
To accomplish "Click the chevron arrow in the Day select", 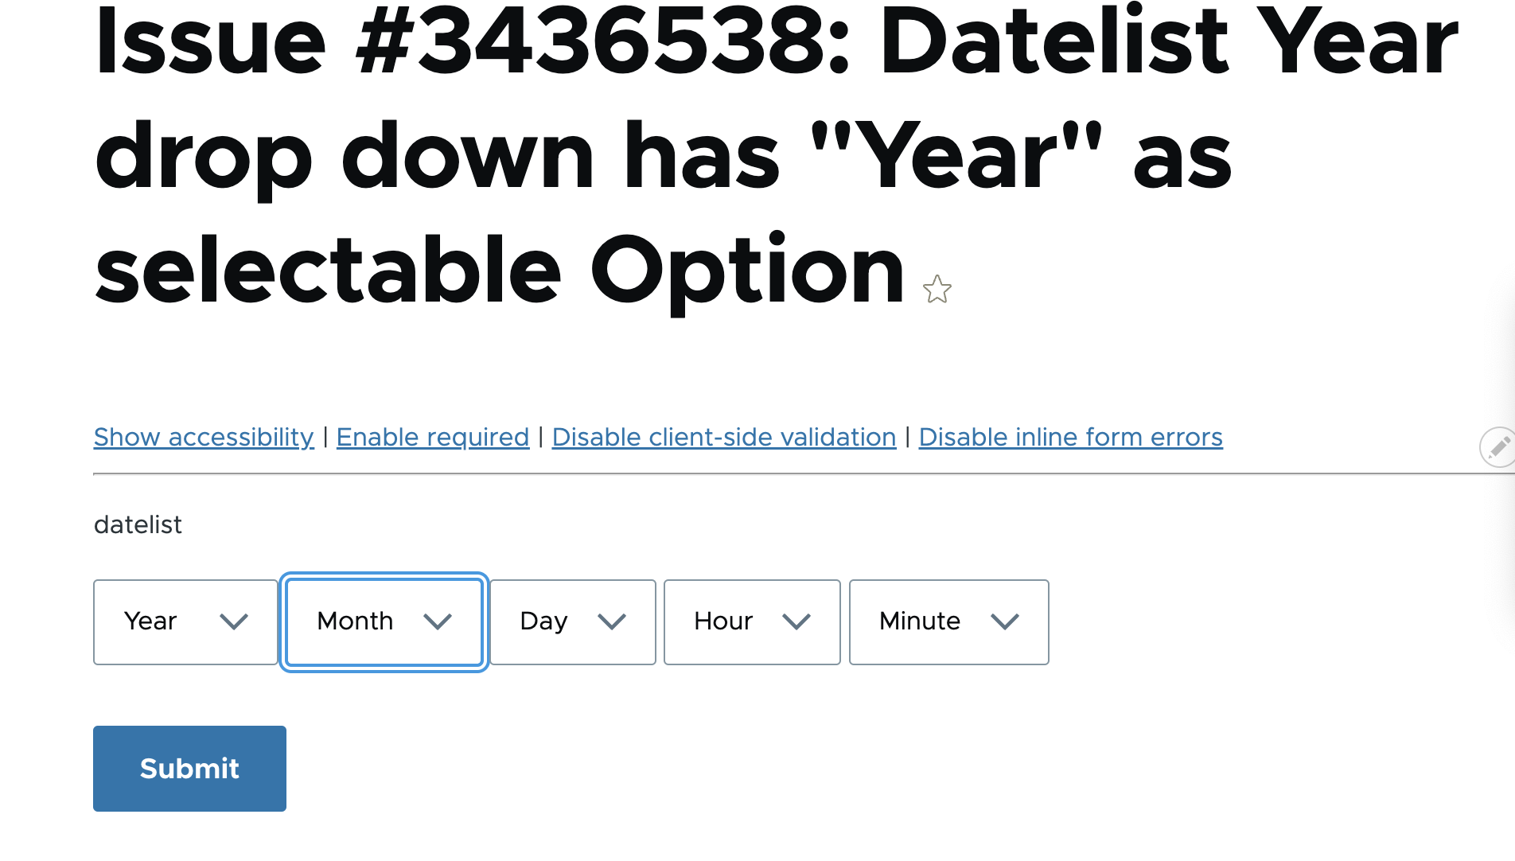I will click(612, 621).
